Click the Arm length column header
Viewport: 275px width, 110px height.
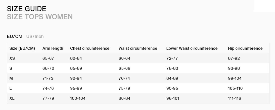pyautogui.click(x=53, y=48)
